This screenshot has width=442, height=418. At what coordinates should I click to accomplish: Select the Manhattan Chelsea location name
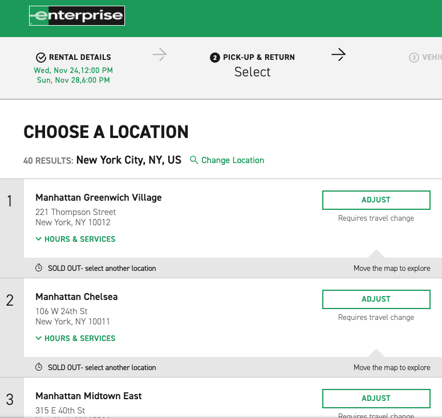[76, 297]
